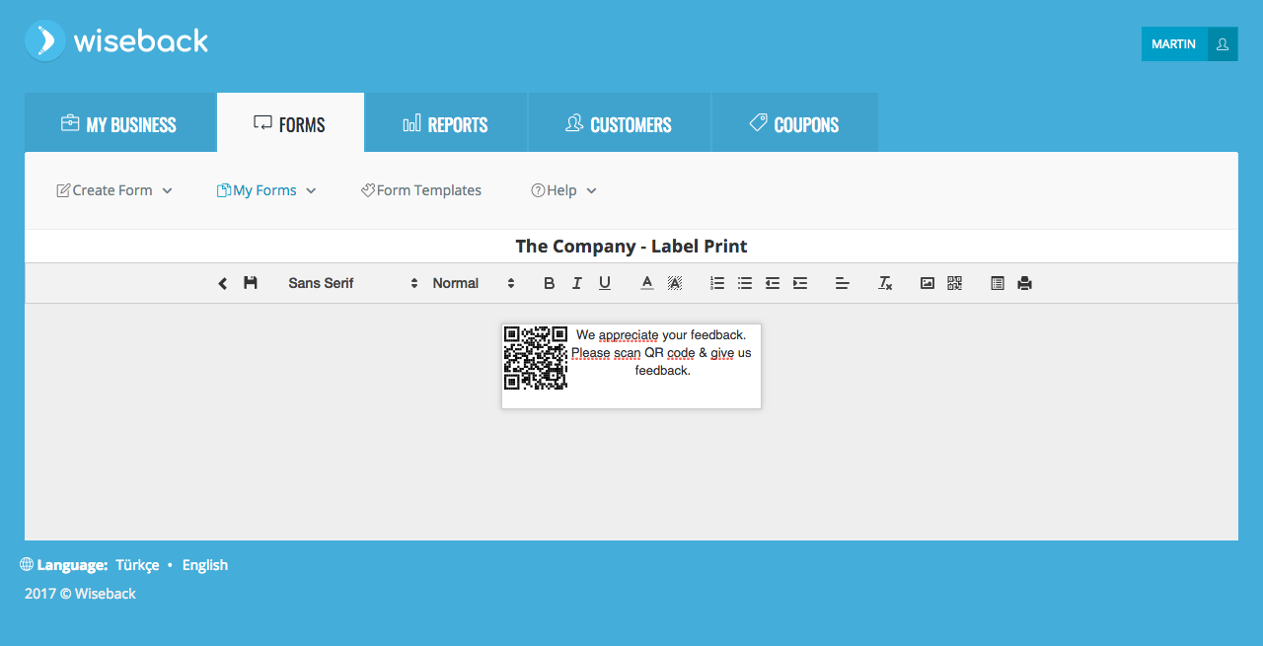
Task: Switch to the Reports tab
Action: click(446, 123)
